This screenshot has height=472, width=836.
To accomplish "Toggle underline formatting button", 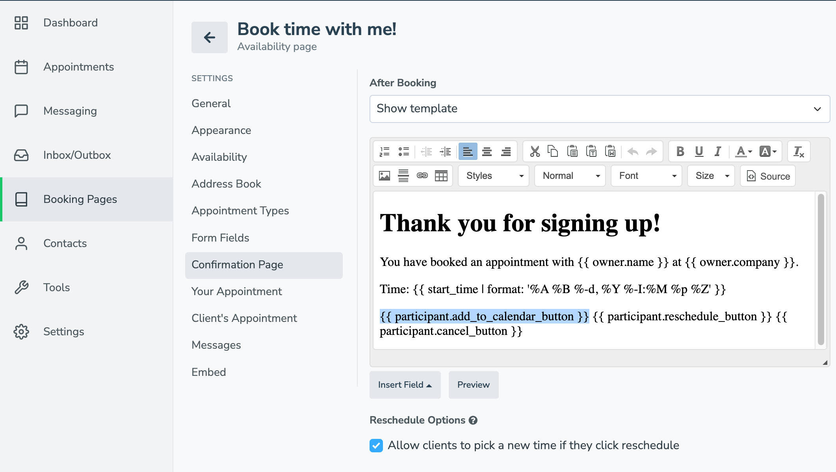I will tap(699, 151).
